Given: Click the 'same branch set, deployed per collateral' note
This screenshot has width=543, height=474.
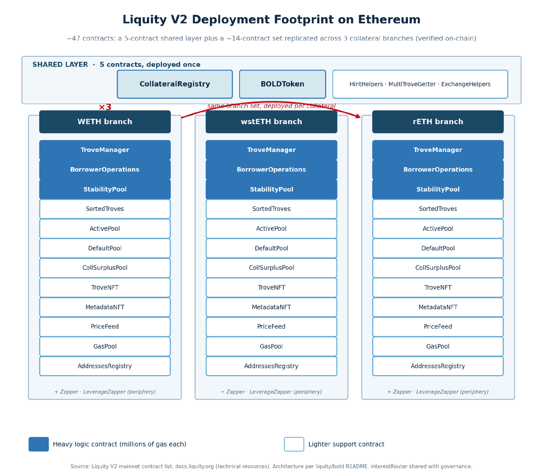Looking at the screenshot, I should coord(271,106).
